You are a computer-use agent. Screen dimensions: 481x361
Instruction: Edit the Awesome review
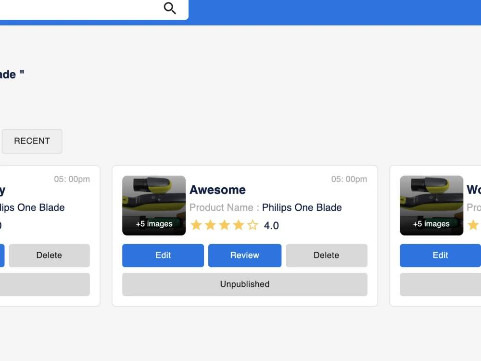(x=163, y=256)
